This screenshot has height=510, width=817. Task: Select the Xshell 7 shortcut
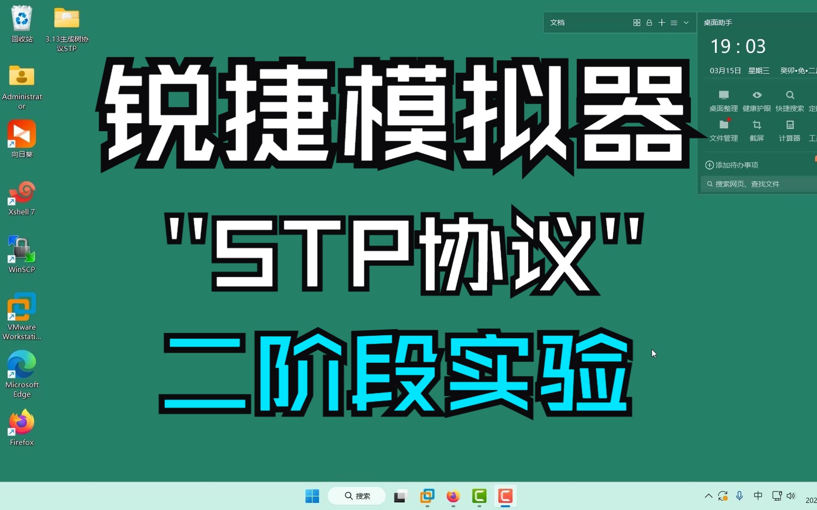22,197
